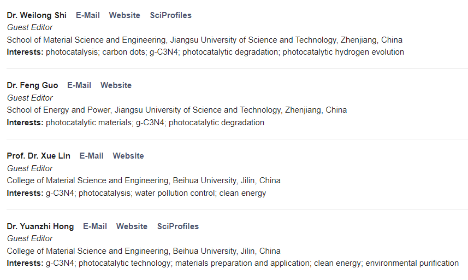Click the name Dr. Weilong Shi

click(x=37, y=15)
